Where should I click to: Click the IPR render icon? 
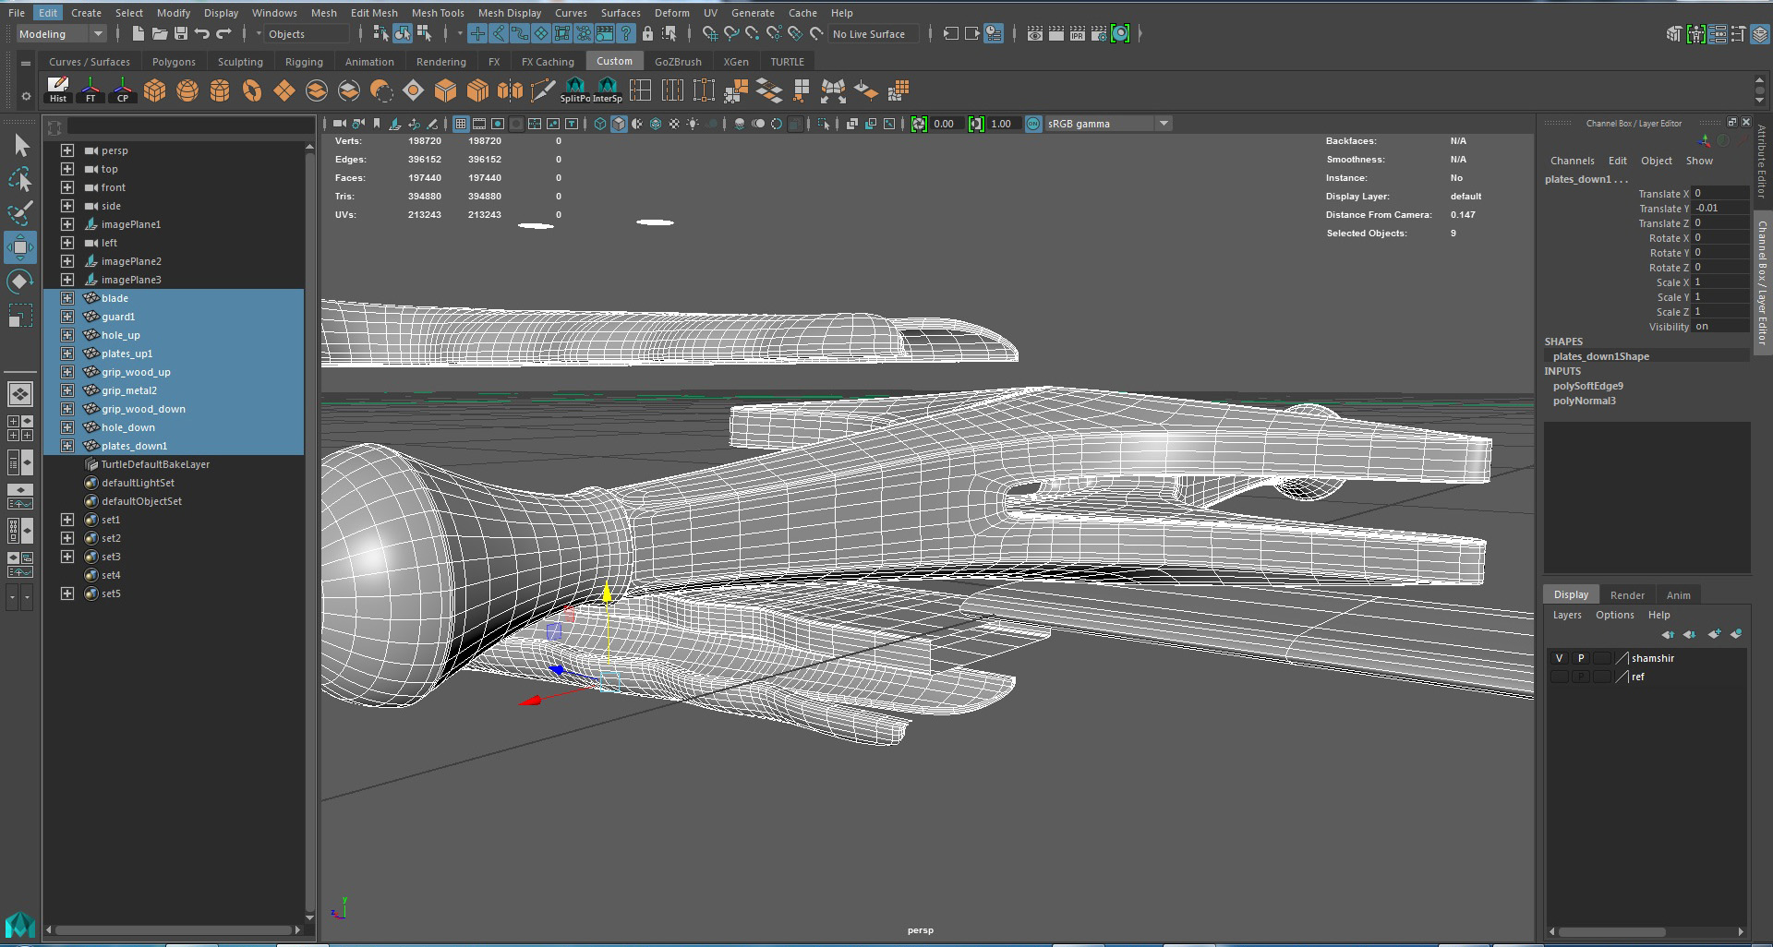pos(1077,34)
